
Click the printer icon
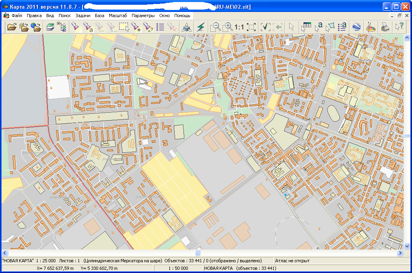tap(384, 27)
